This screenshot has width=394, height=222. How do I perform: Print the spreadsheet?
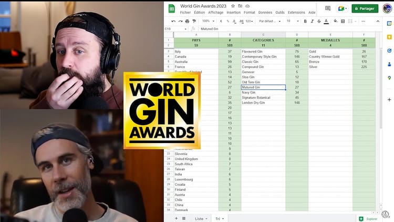click(x=187, y=22)
